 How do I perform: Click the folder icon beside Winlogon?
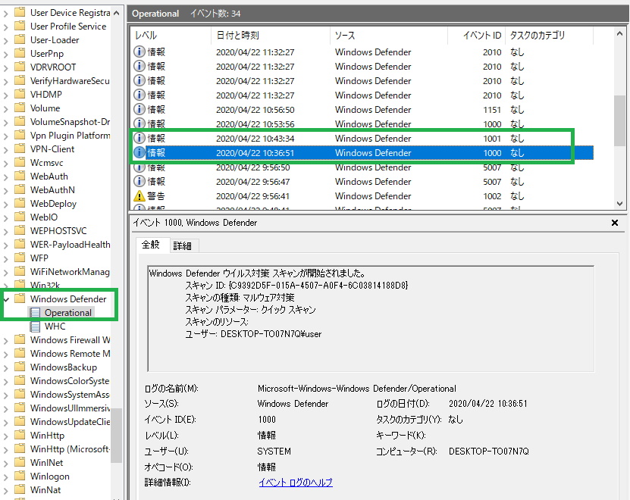point(20,476)
